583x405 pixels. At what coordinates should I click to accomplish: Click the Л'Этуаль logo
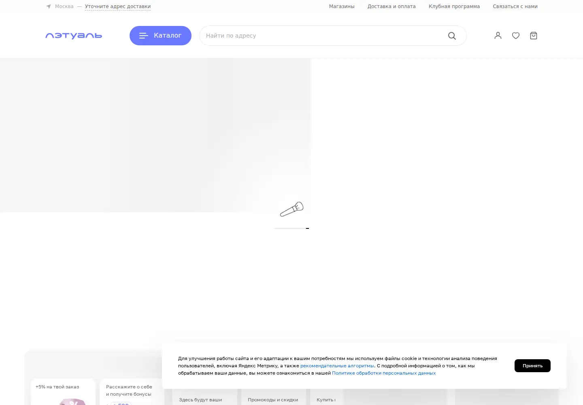(x=74, y=36)
